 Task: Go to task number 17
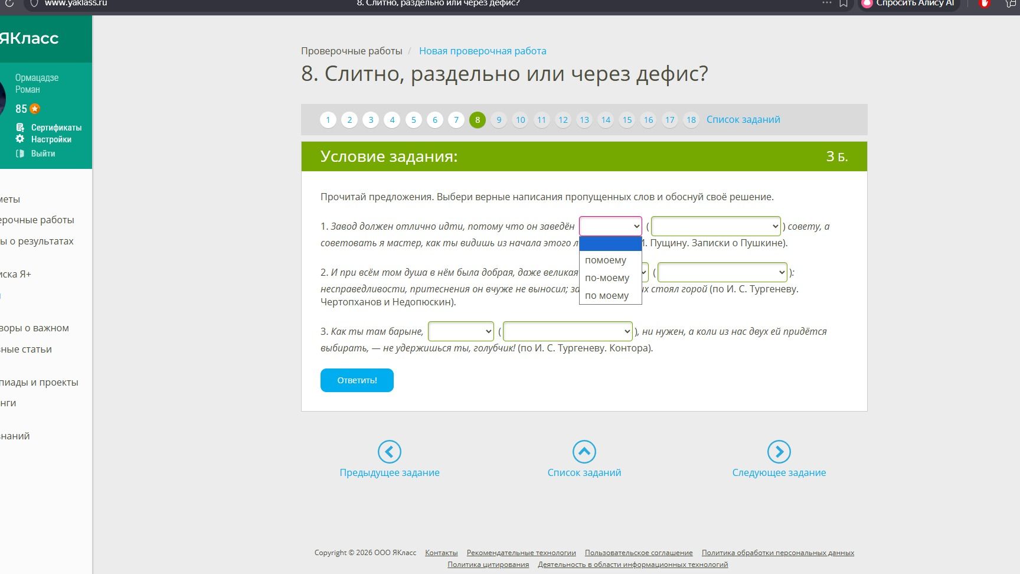click(669, 120)
